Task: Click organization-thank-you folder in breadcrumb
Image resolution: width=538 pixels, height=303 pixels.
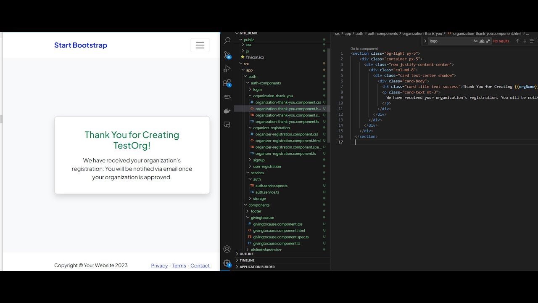Action: tap(422, 33)
